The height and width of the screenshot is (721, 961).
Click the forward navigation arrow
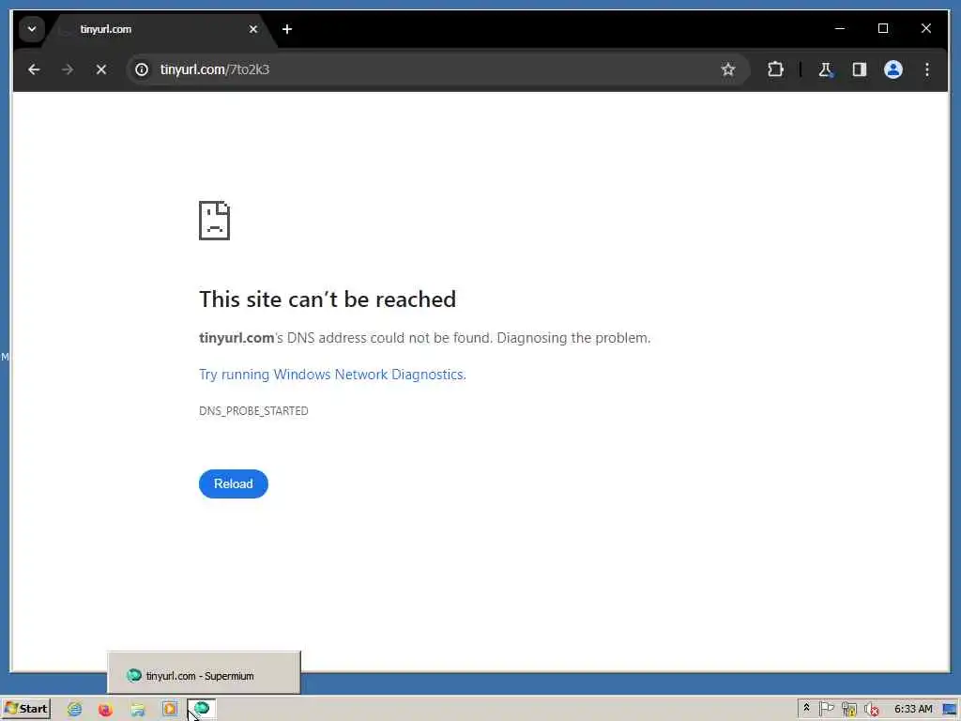(68, 69)
